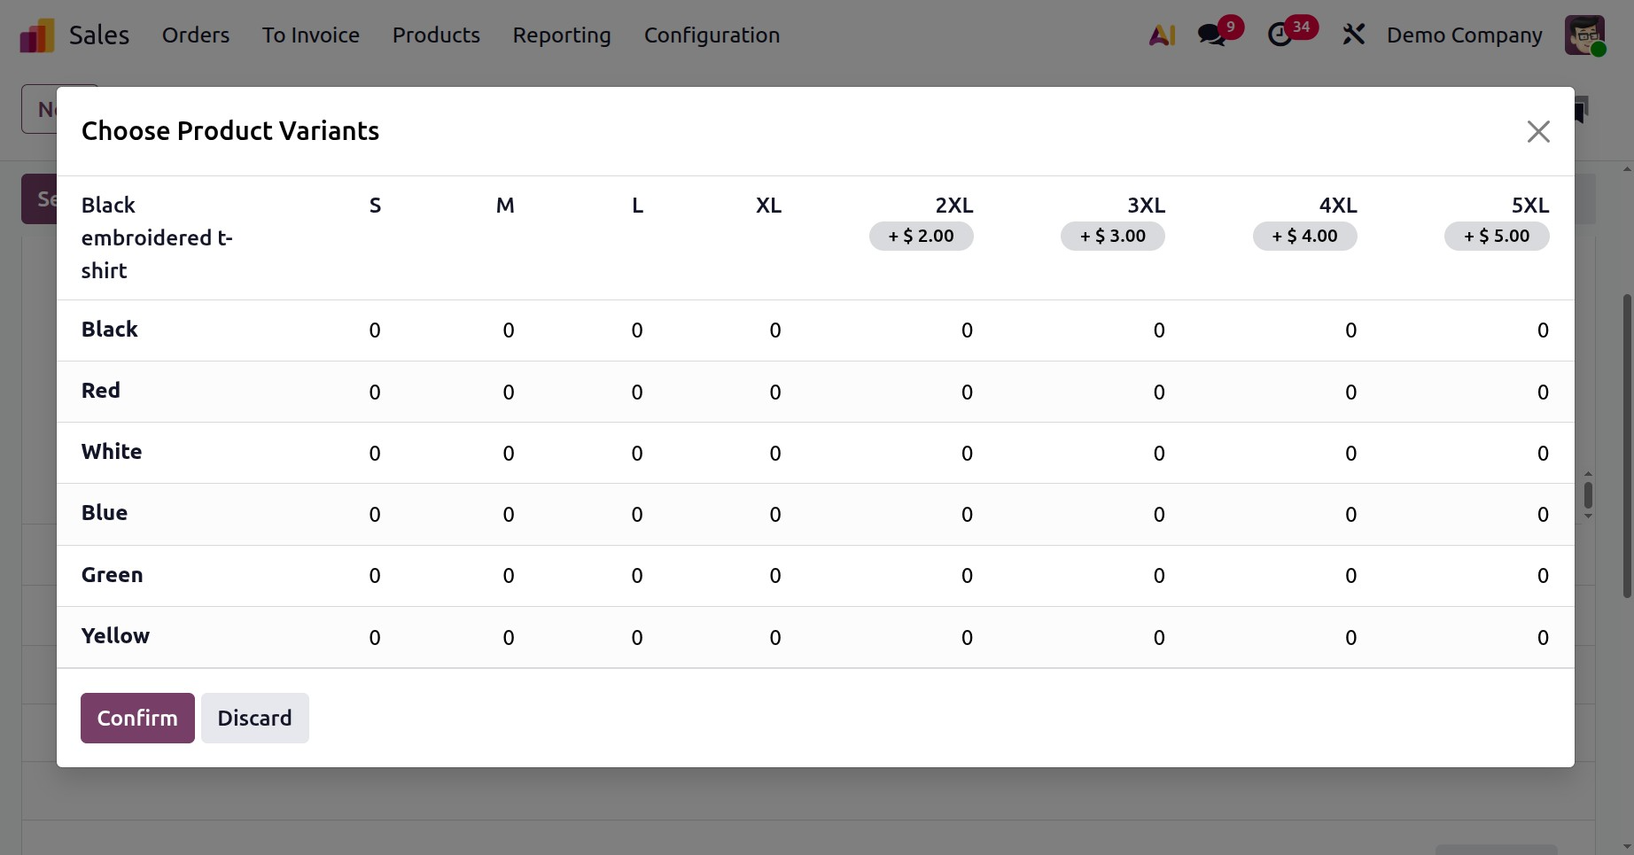Open the messages chat icon

(x=1211, y=35)
